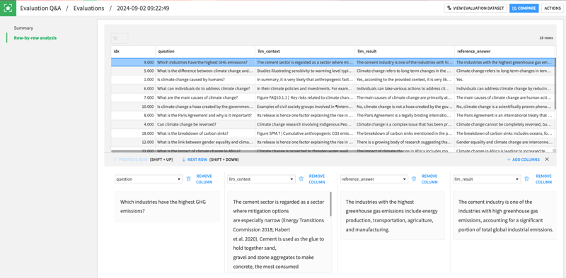
Task: Open the Summary tab in sidebar
Action: [x=23, y=28]
